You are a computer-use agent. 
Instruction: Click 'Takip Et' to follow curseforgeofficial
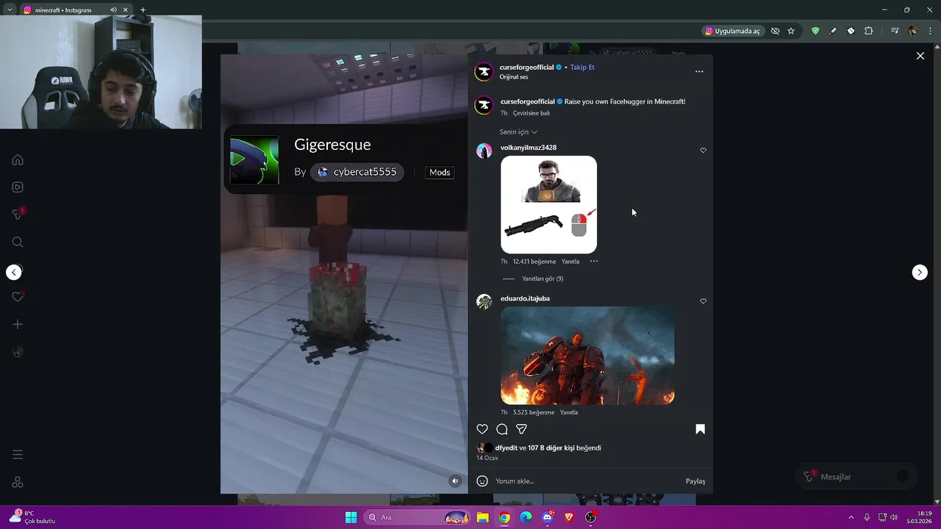coord(582,67)
